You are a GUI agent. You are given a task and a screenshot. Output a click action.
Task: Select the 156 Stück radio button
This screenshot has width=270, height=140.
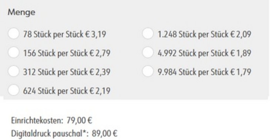(x=14, y=53)
